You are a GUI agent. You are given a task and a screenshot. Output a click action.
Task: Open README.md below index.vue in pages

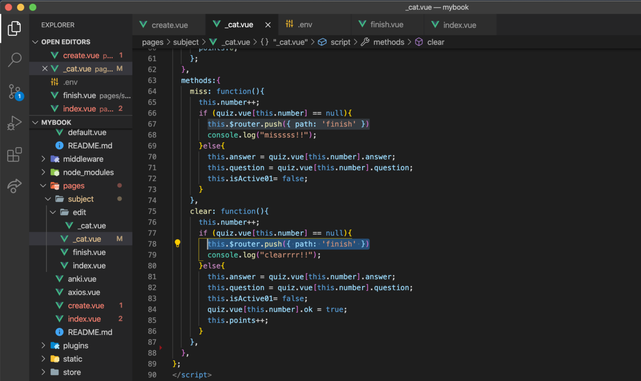tap(81, 332)
